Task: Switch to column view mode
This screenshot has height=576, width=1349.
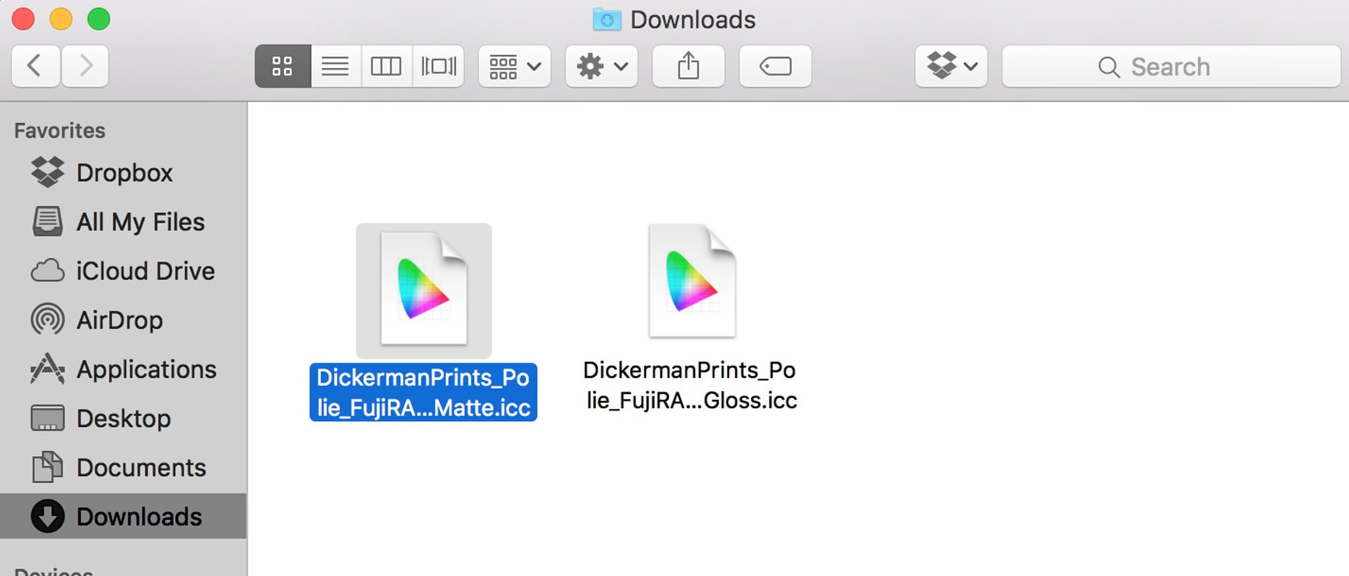Action: [x=386, y=67]
